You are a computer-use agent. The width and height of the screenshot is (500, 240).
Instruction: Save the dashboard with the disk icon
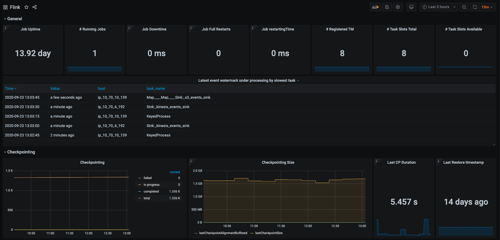point(387,7)
